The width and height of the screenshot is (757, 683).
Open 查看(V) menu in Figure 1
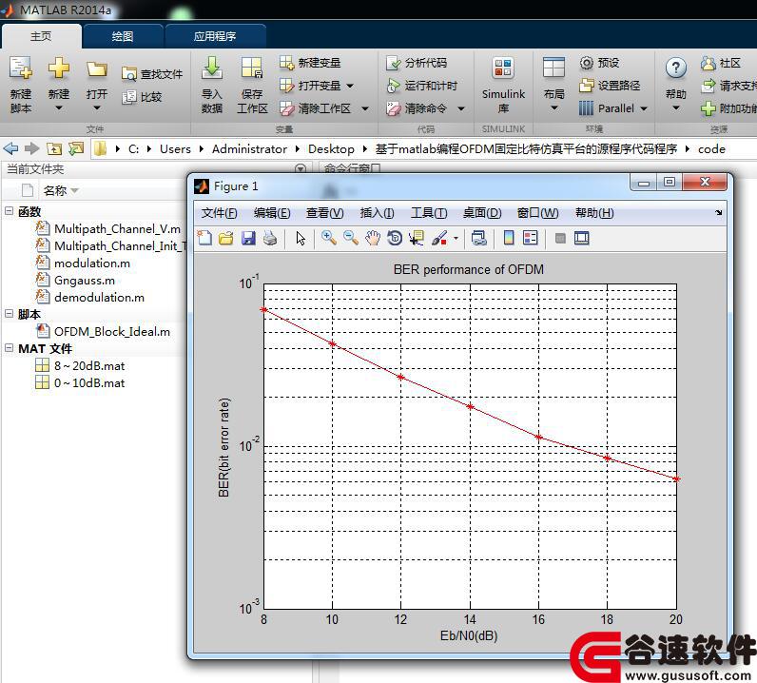(325, 213)
